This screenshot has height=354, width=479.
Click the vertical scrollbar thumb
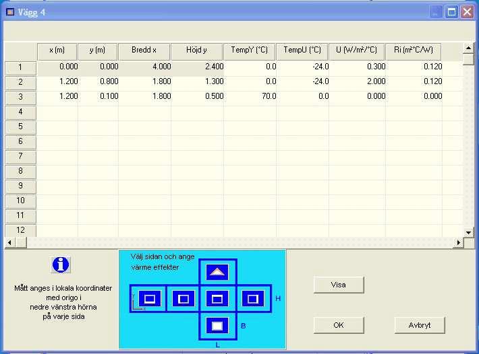(x=468, y=59)
